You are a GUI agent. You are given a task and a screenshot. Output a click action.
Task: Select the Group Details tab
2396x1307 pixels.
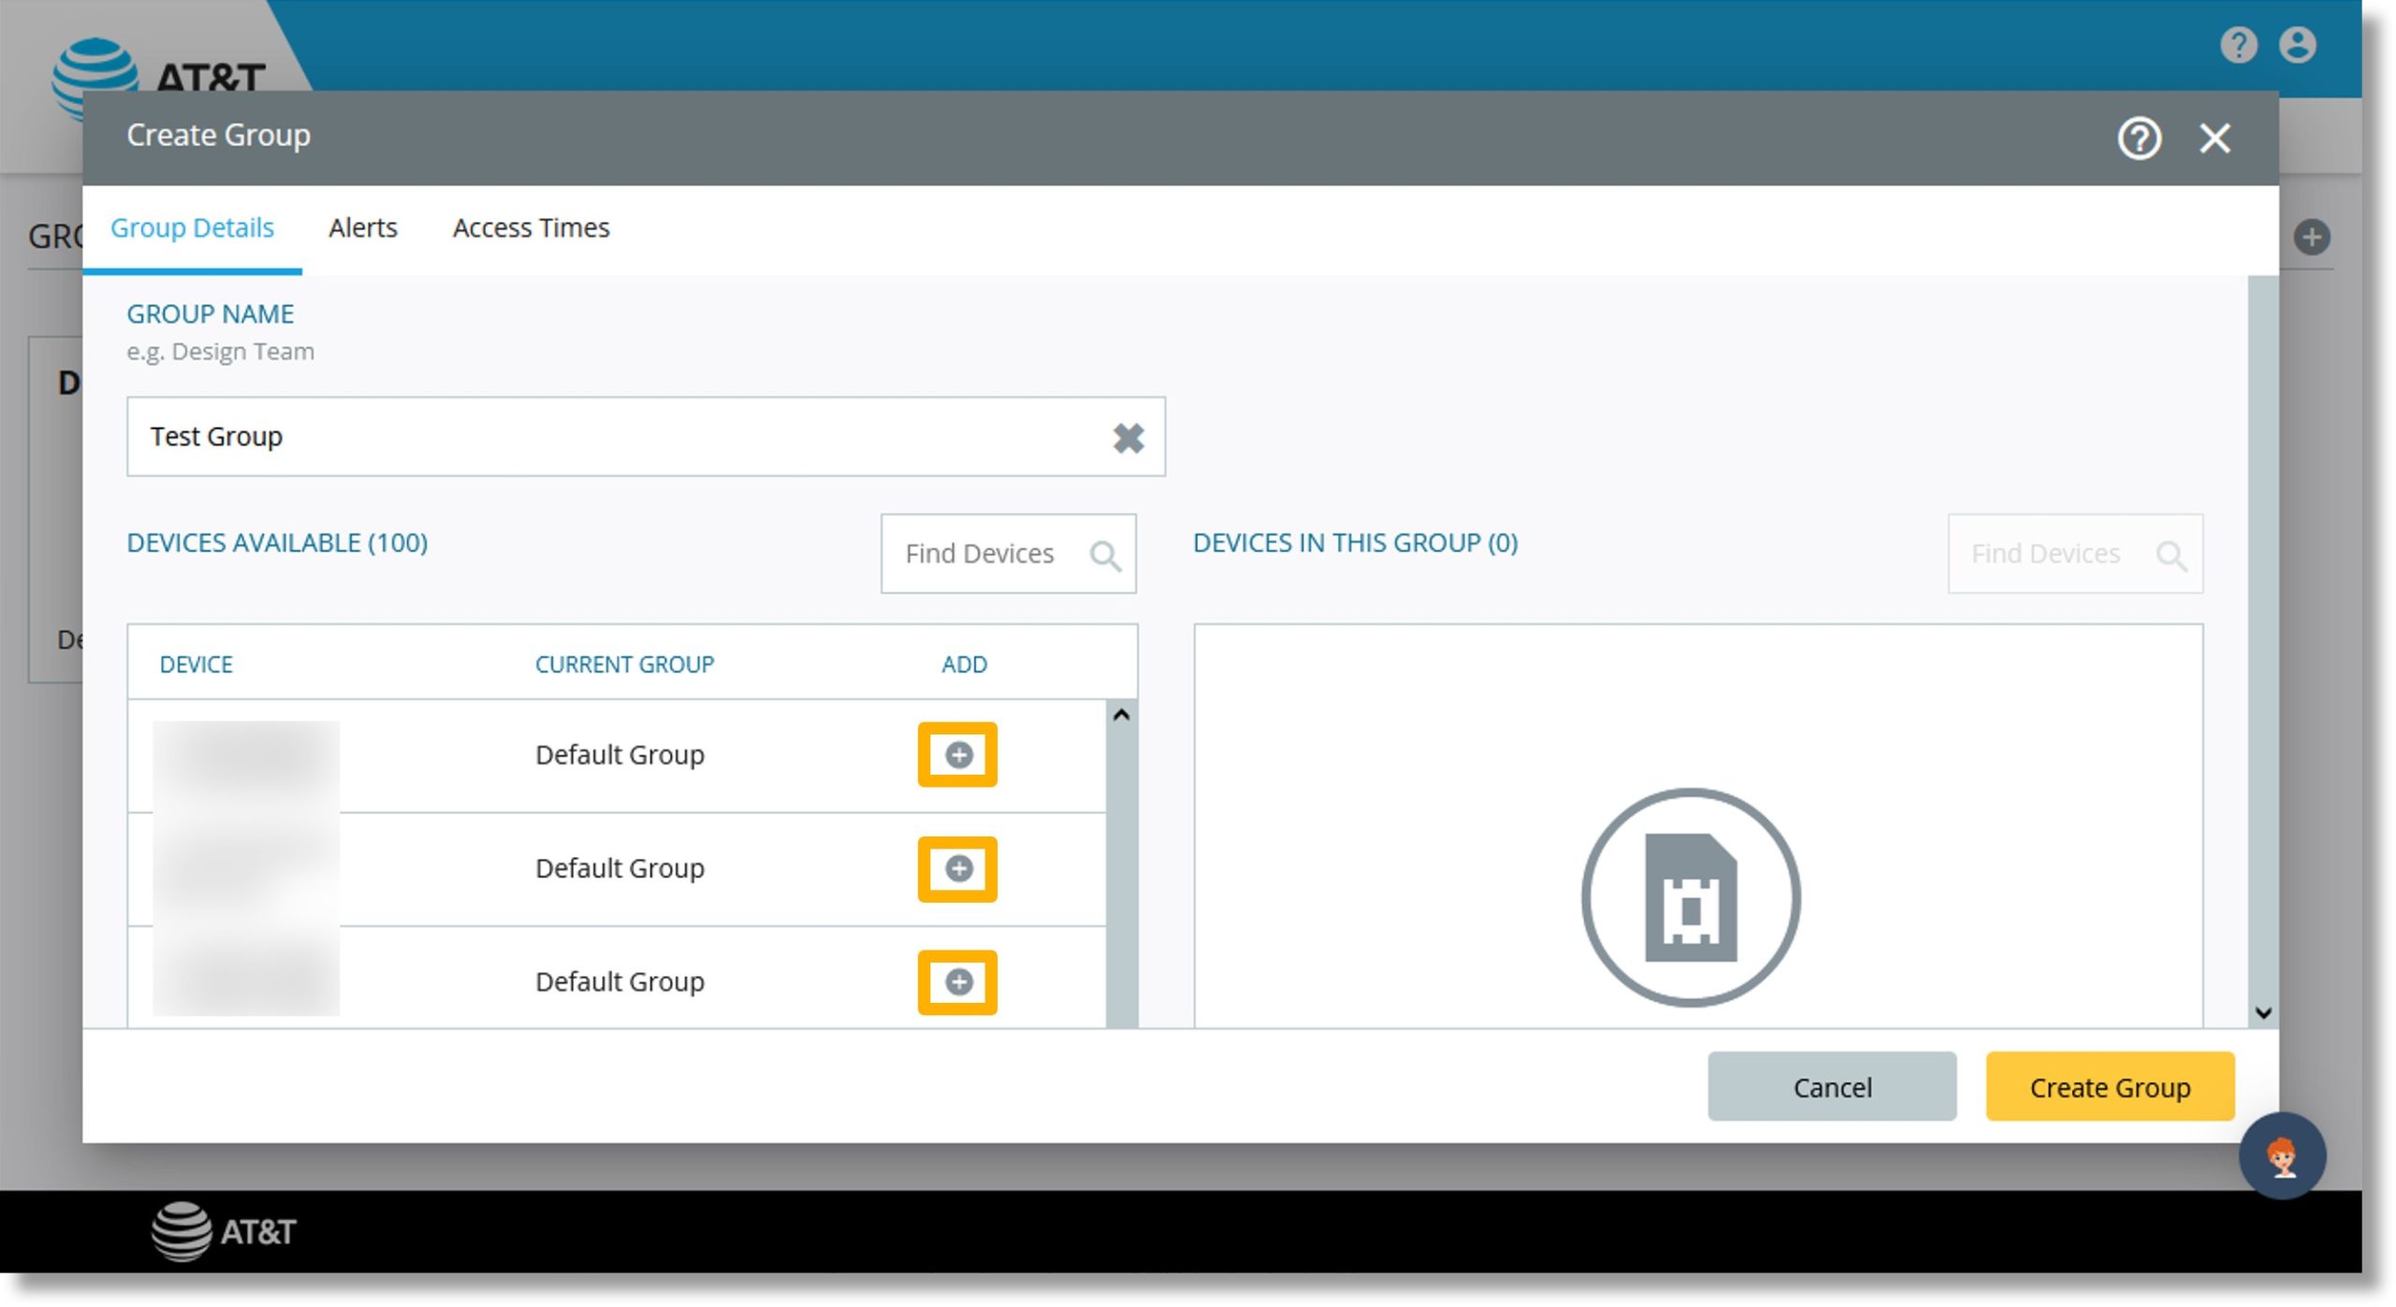click(192, 227)
